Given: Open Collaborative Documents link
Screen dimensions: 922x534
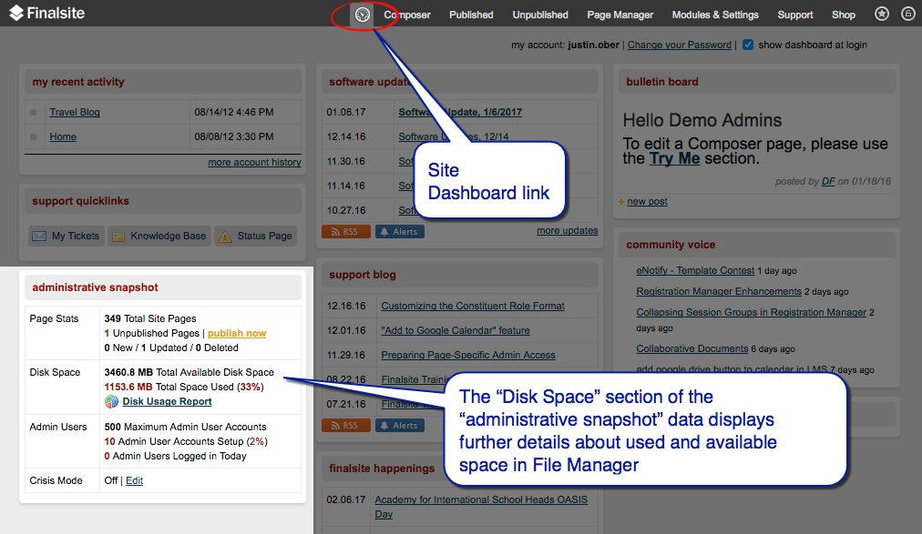Looking at the screenshot, I should [x=692, y=348].
